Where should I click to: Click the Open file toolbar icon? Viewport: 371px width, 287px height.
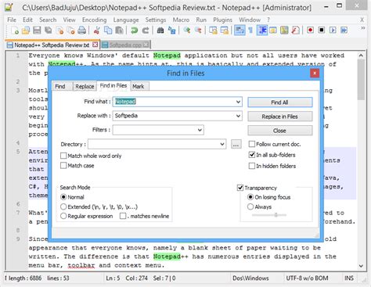26,30
